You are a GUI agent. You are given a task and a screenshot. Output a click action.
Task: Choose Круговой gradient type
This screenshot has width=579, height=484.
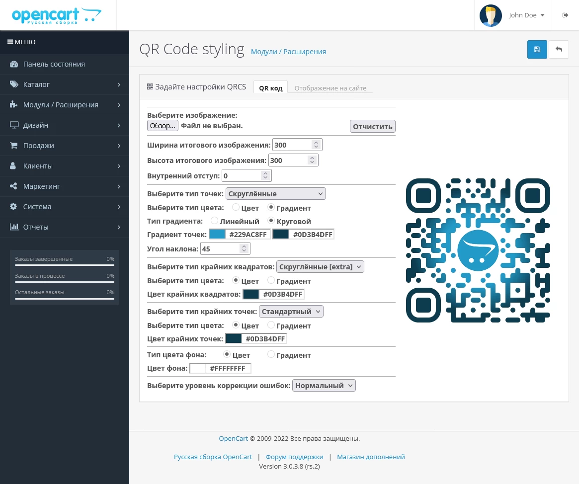pos(271,221)
